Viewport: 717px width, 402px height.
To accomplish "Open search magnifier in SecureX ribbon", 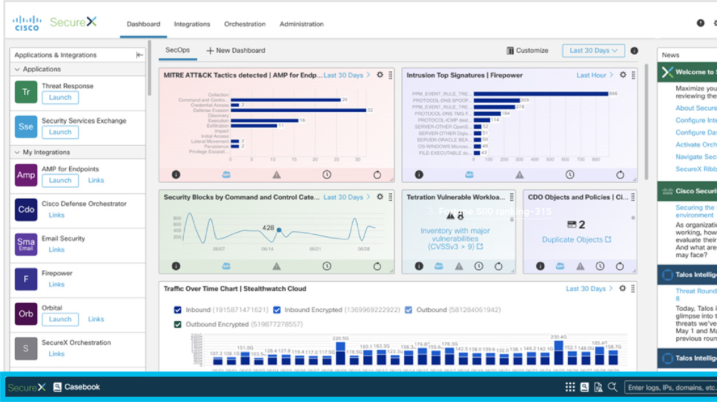I will coord(612,387).
